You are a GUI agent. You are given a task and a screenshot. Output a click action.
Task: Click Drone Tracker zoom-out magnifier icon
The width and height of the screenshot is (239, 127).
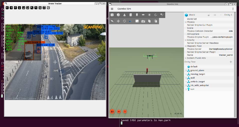36,8
